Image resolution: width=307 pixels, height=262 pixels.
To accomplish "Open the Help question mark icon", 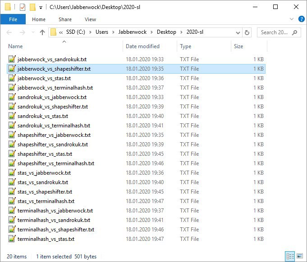I will coord(301,19).
